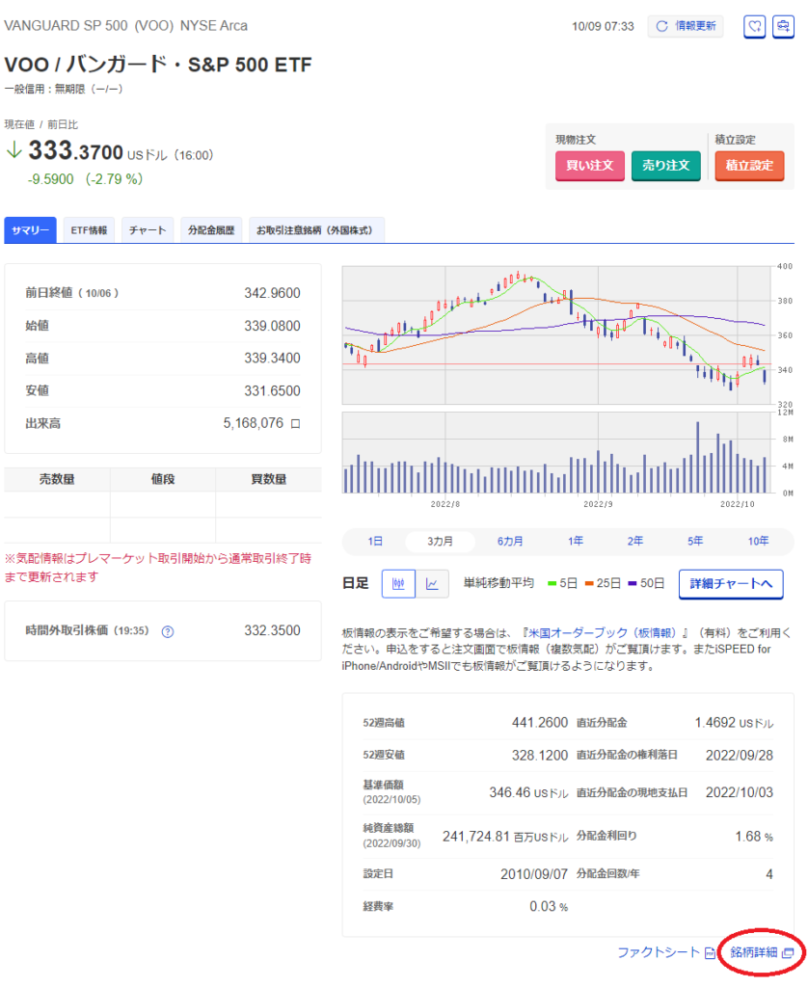Place a buy order with 買い注文
Viewport: 808px width, 987px height.
click(589, 166)
